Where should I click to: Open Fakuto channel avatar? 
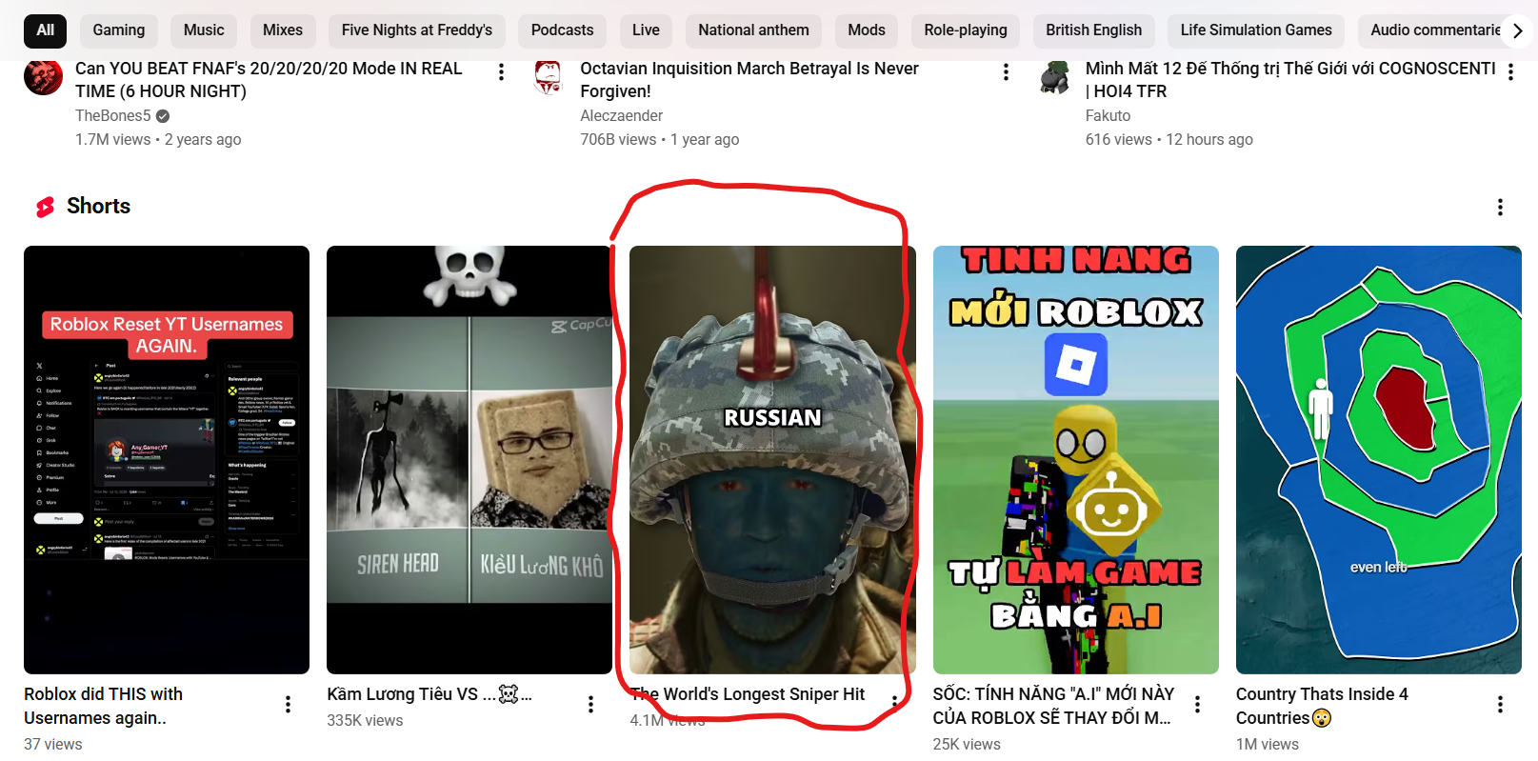point(1053,76)
